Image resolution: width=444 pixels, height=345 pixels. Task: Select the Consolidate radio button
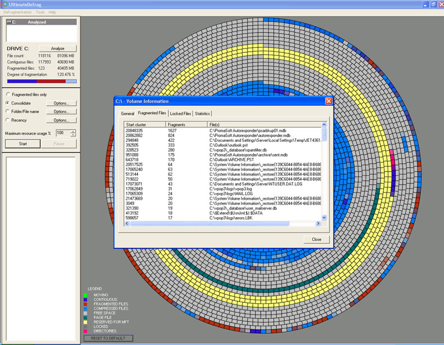(8, 103)
